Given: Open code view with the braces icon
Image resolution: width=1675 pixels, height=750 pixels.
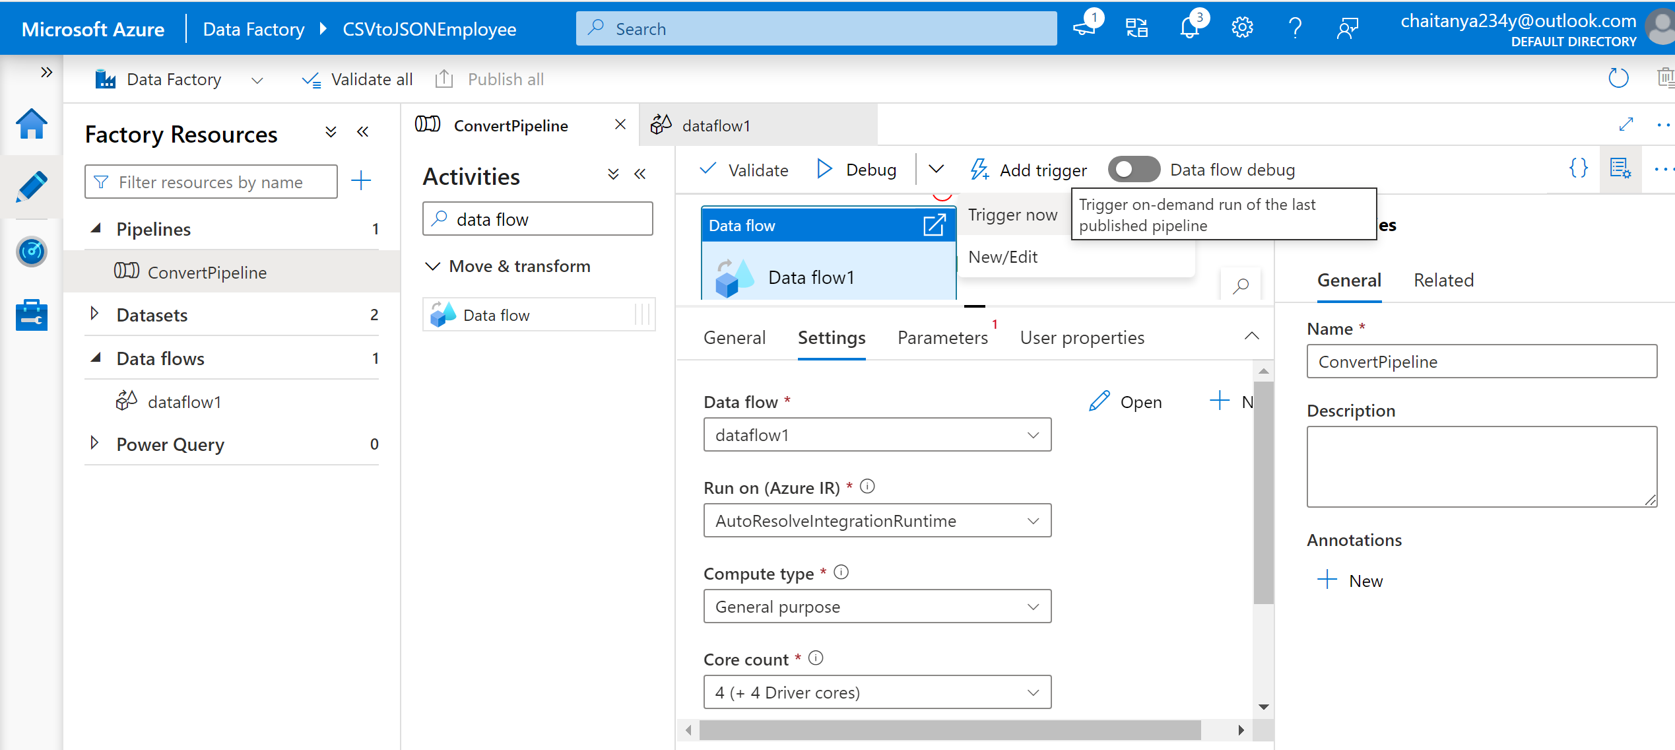Looking at the screenshot, I should (x=1579, y=168).
